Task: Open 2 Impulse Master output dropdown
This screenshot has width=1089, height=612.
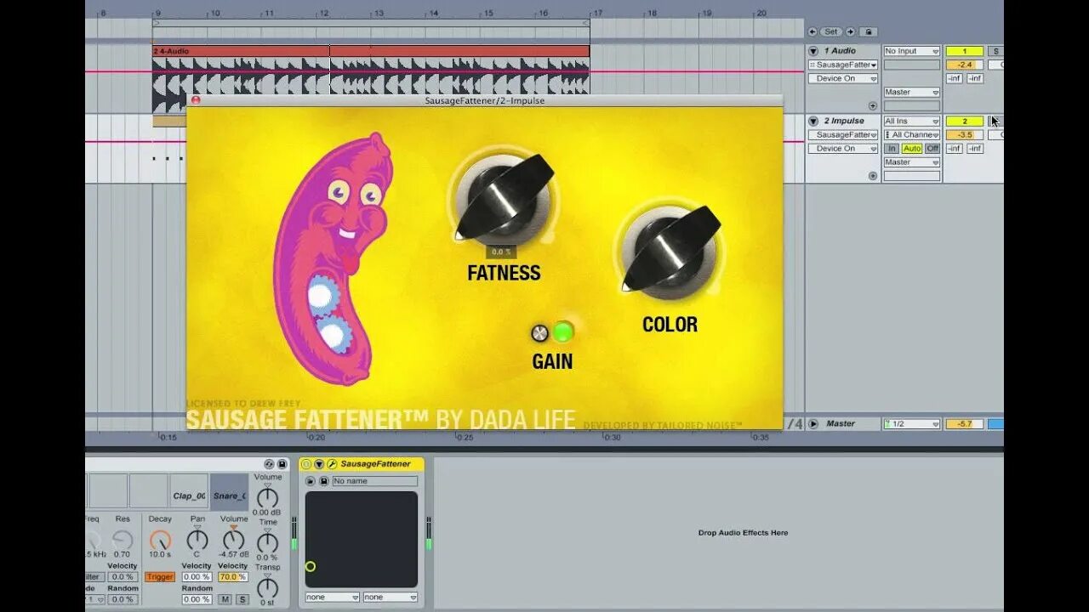Action: click(x=911, y=161)
